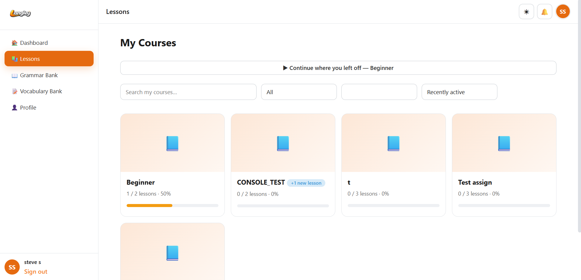Click the Sign out link
Viewport: 581px width, 280px height.
tap(36, 272)
